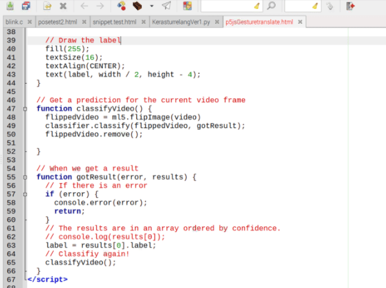The height and width of the screenshot is (288, 386).
Task: Click the Build brick icon
Action: point(137,6)
